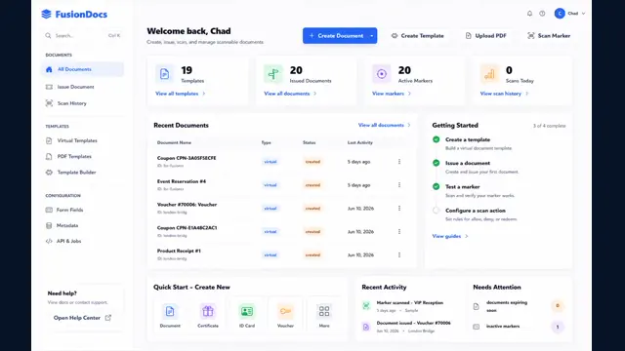Select the Voucher quick start icon
The height and width of the screenshot is (351, 625).
[x=285, y=311]
